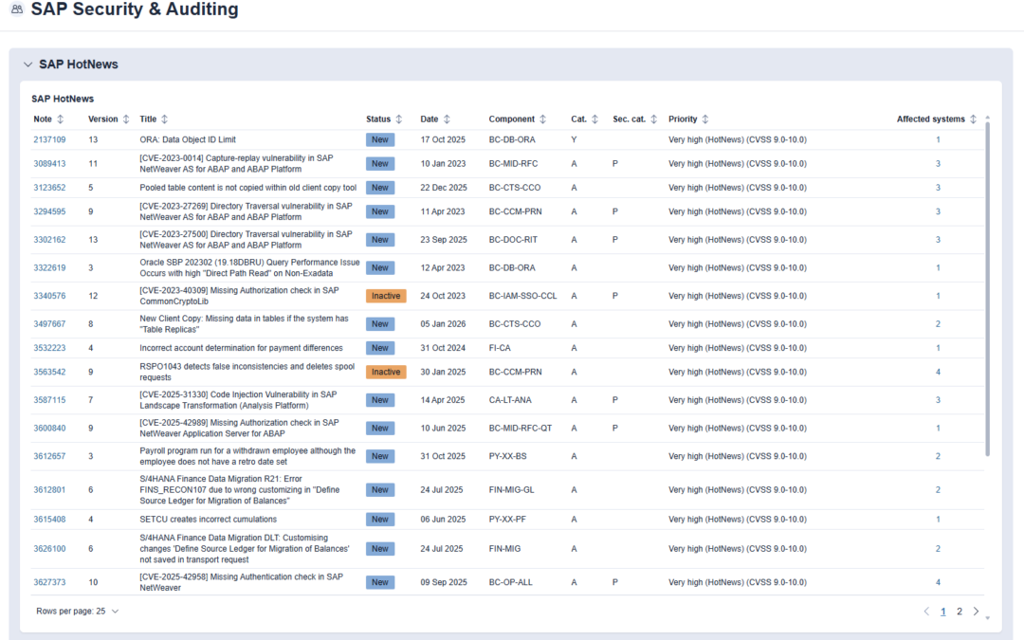Sort by Title column arrows

pos(165,119)
